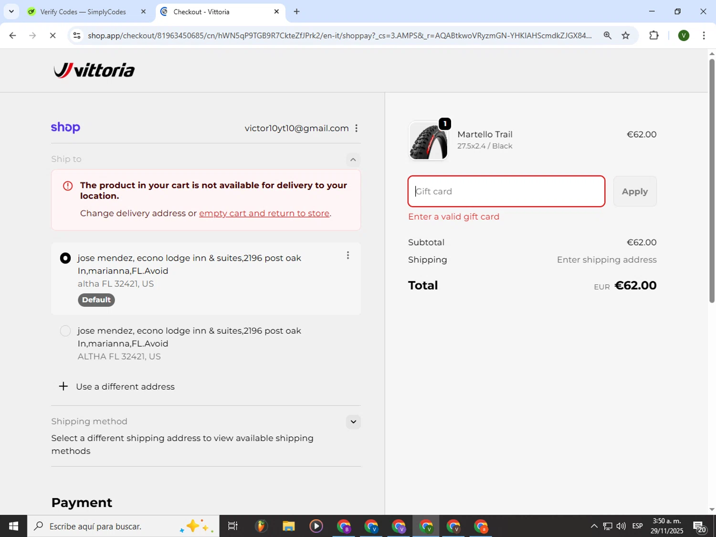The image size is (716, 537).
Task: Open the volume control
Action: point(621,526)
